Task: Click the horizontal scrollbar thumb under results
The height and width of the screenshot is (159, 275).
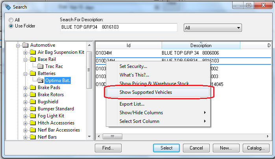Action: pyautogui.click(x=113, y=136)
